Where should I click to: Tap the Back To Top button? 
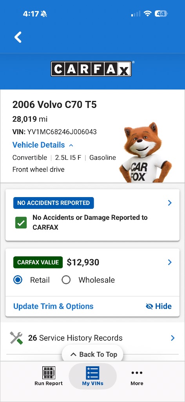92,354
